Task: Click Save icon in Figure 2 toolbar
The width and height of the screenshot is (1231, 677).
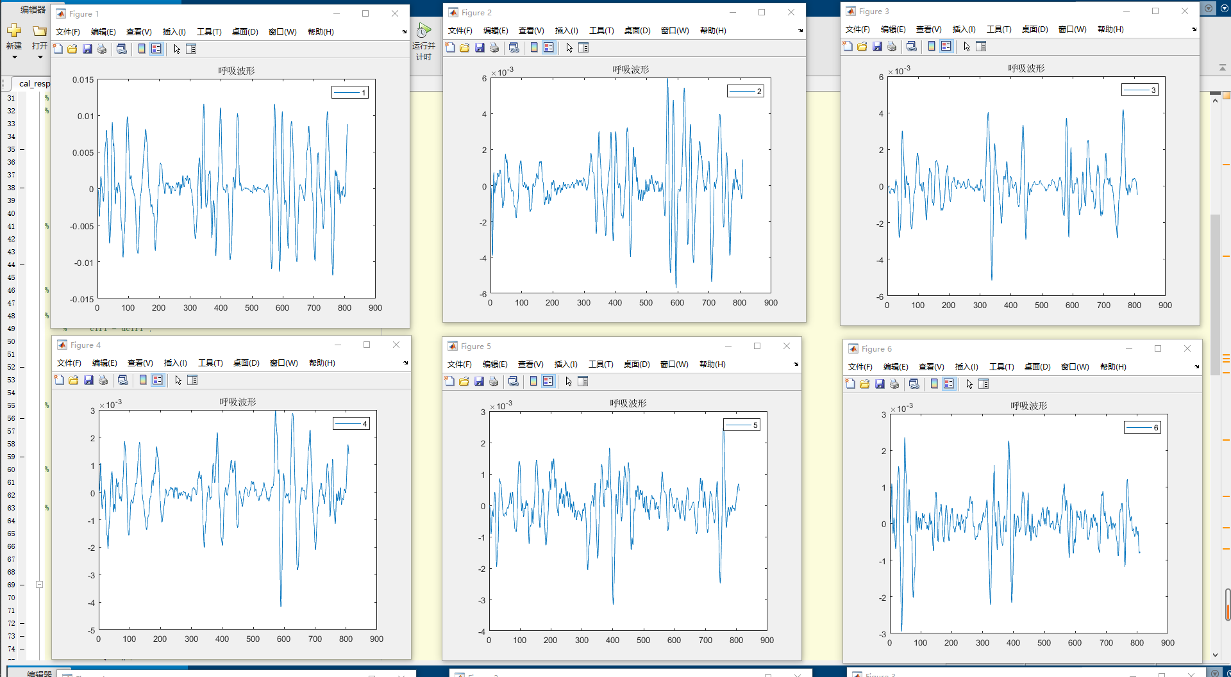Action: (x=480, y=47)
